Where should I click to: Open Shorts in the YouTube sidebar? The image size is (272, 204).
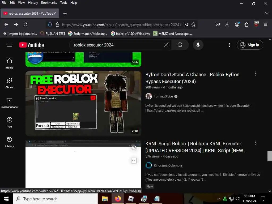tap(10, 83)
